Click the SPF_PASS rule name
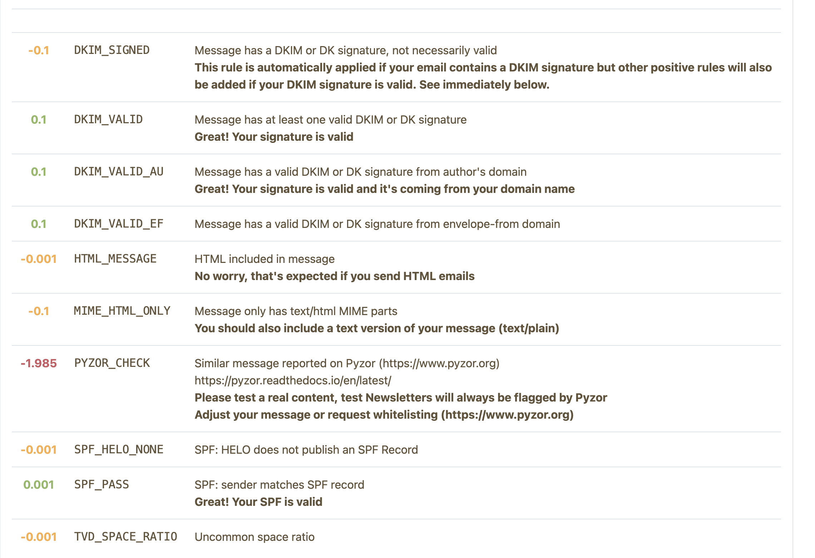 point(101,485)
